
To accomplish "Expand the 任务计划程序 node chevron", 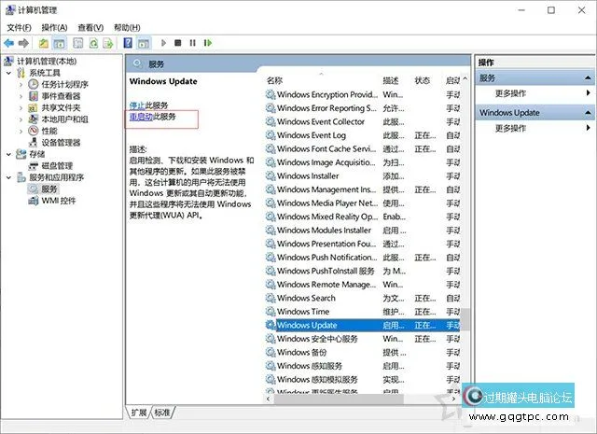I will 21,85.
